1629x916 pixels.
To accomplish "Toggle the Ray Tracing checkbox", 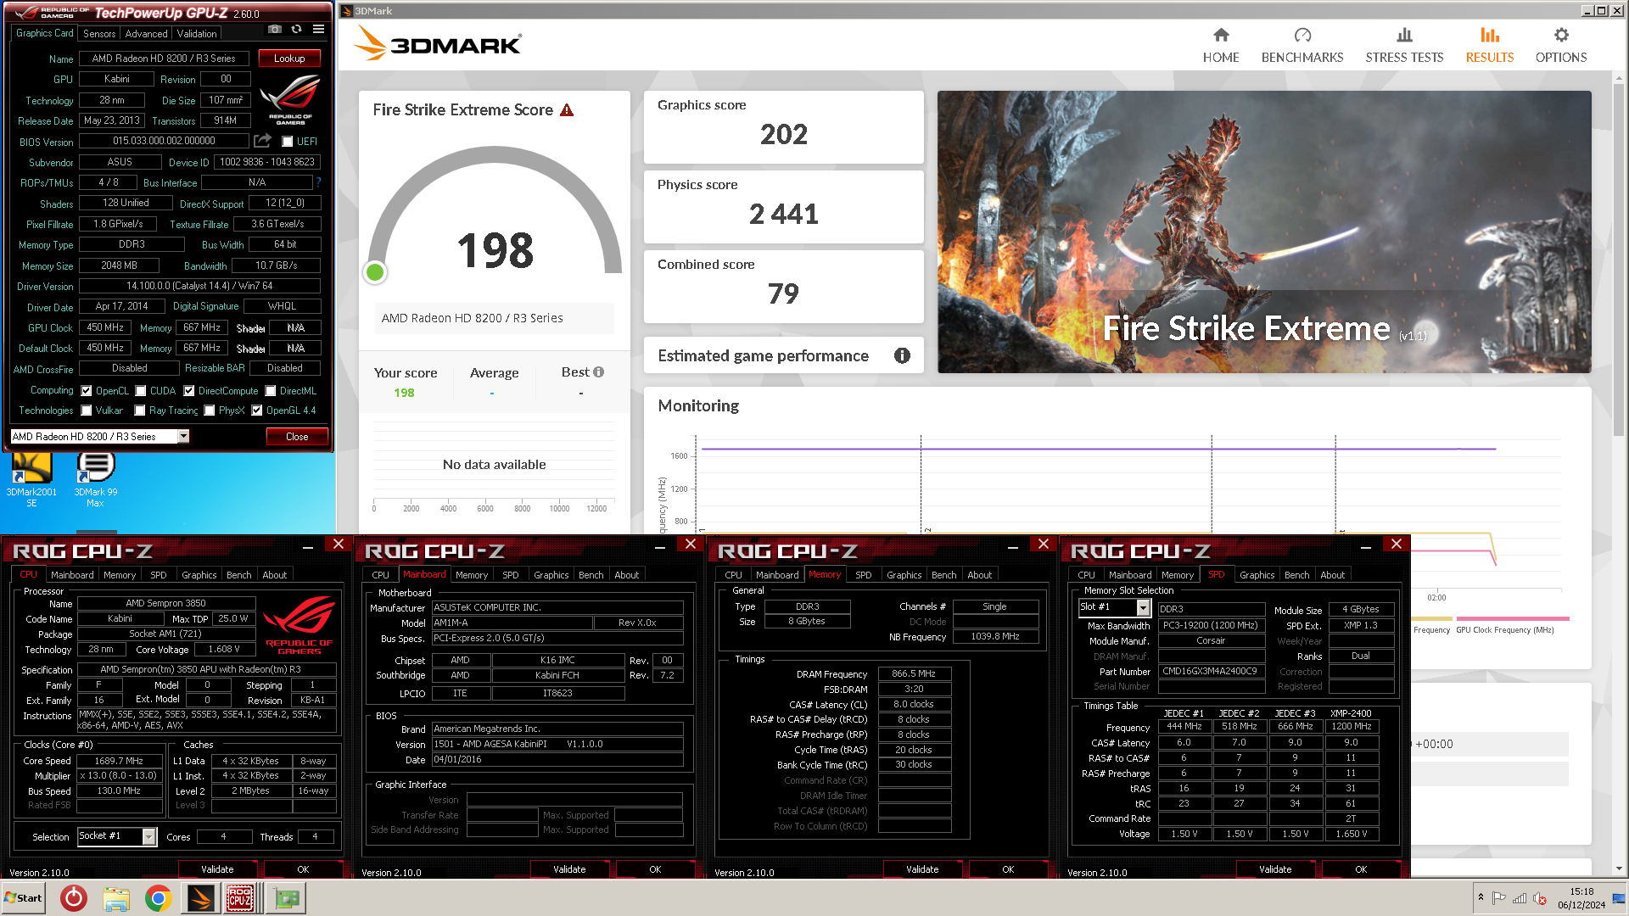I will (x=140, y=411).
